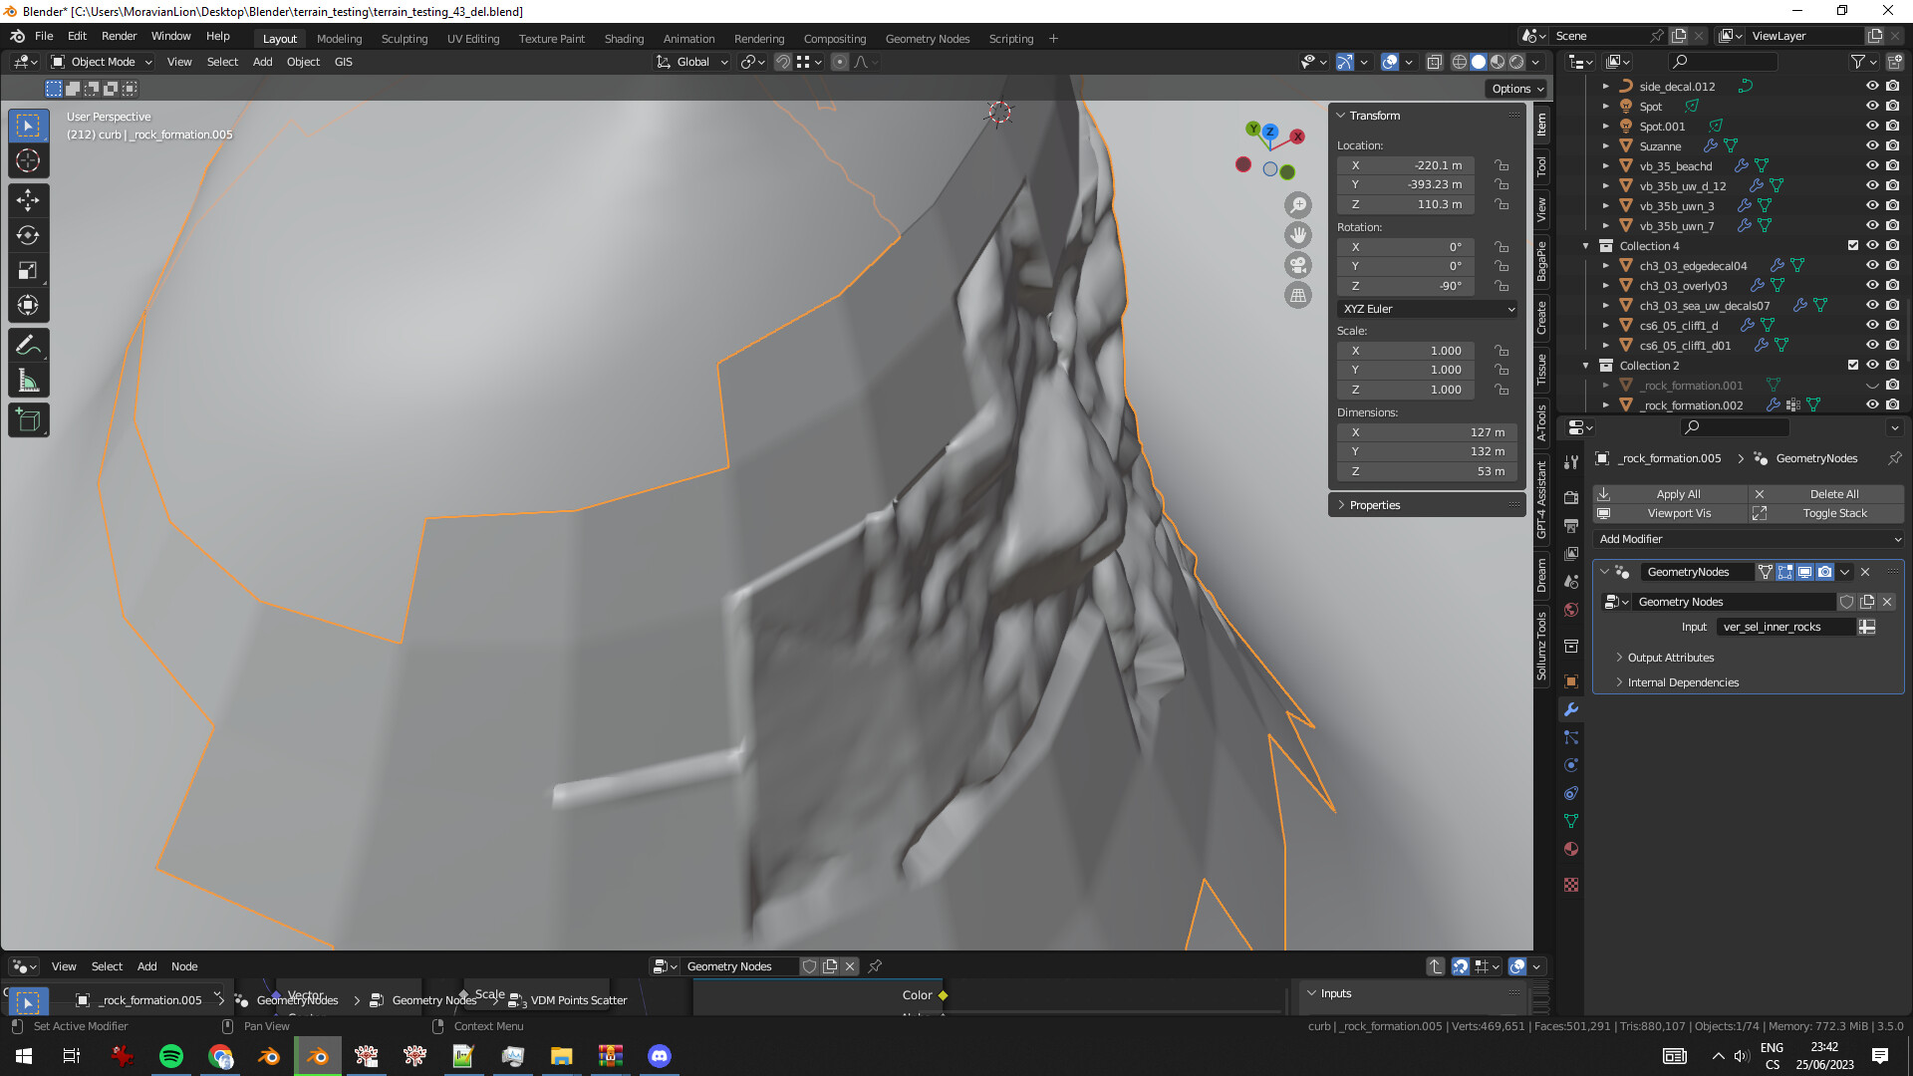Switch perspective/orthographic grid icon
The image size is (1913, 1076).
1298,295
